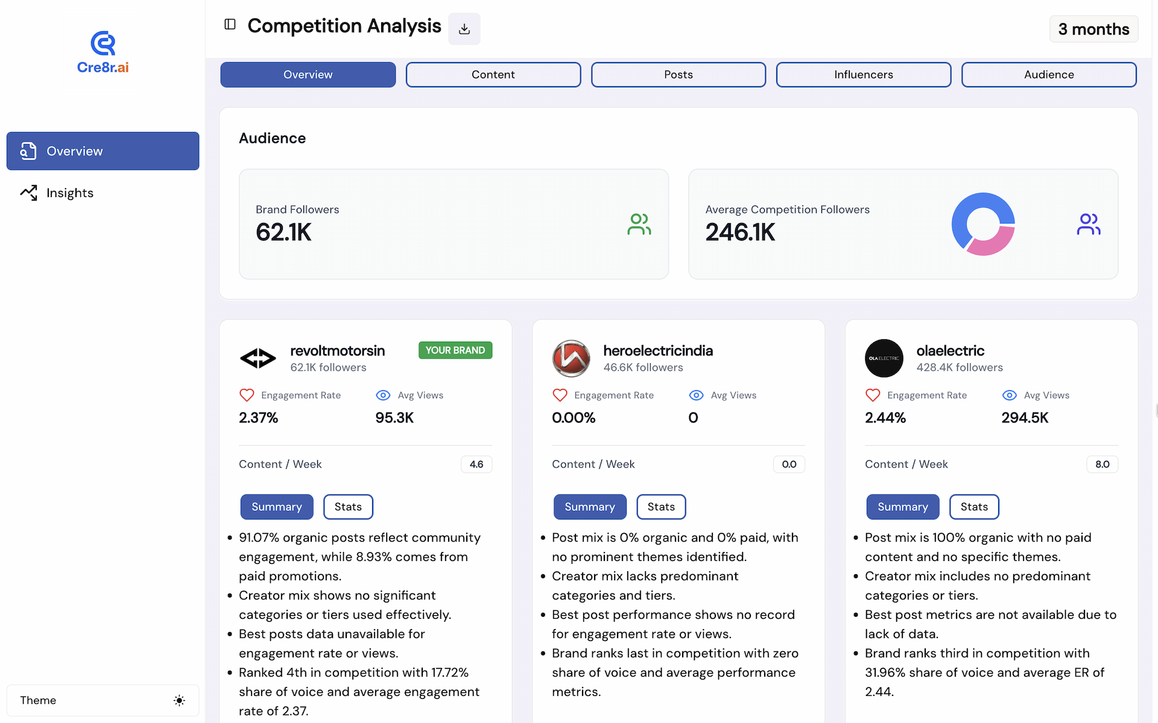Select Summary for revoltmotorsin

[277, 507]
